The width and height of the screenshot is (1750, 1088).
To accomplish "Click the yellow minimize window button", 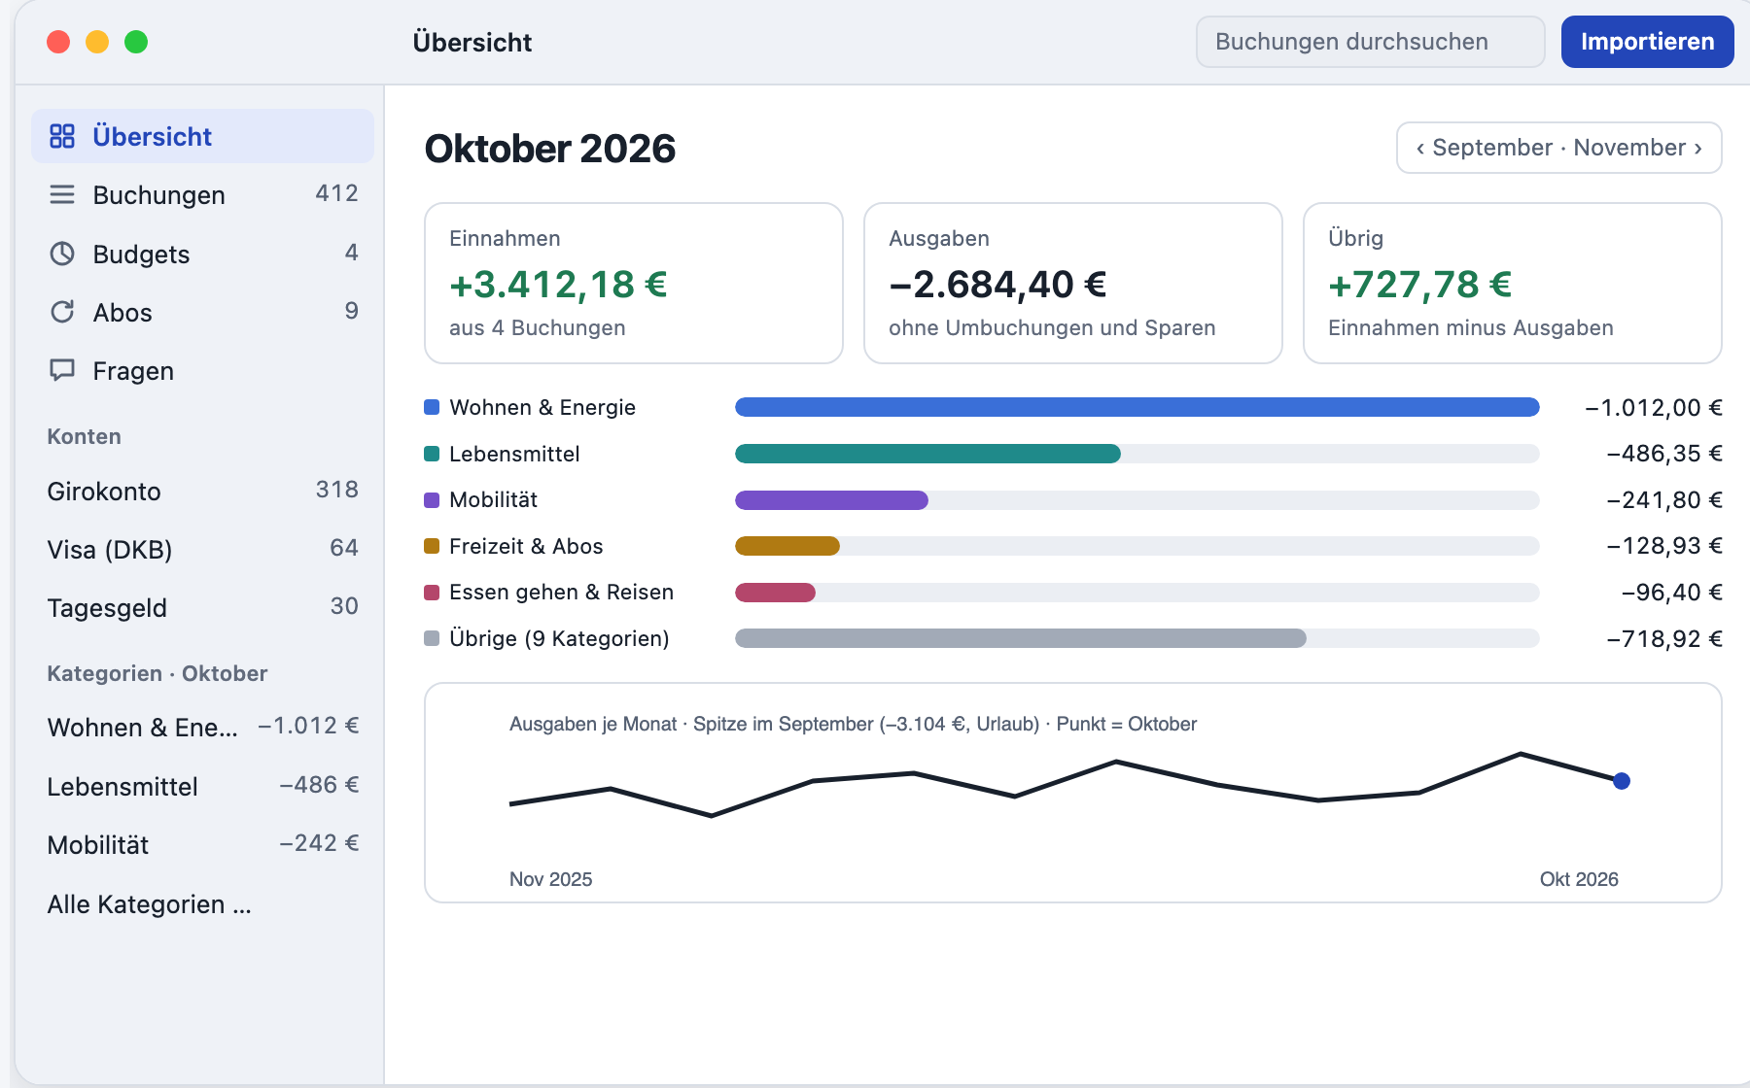I will point(97,42).
